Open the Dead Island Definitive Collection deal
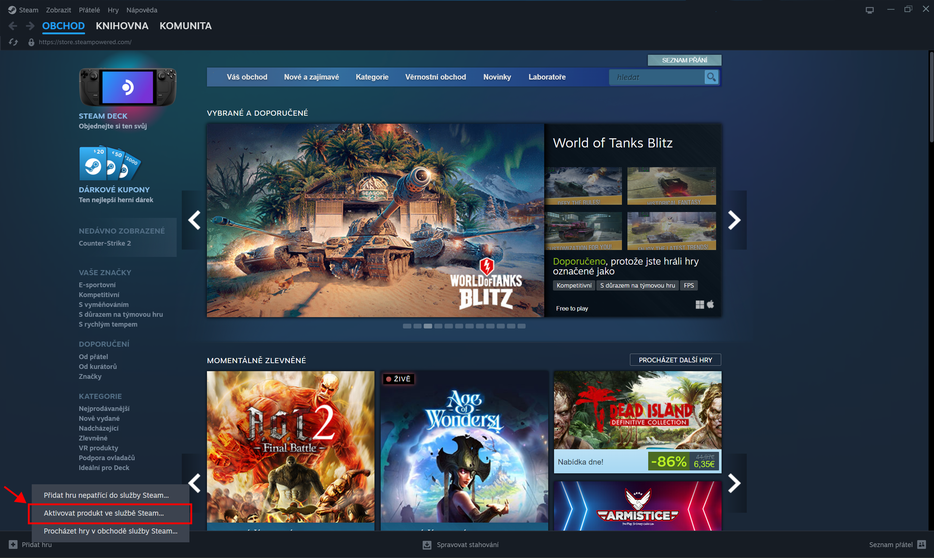 click(x=637, y=422)
